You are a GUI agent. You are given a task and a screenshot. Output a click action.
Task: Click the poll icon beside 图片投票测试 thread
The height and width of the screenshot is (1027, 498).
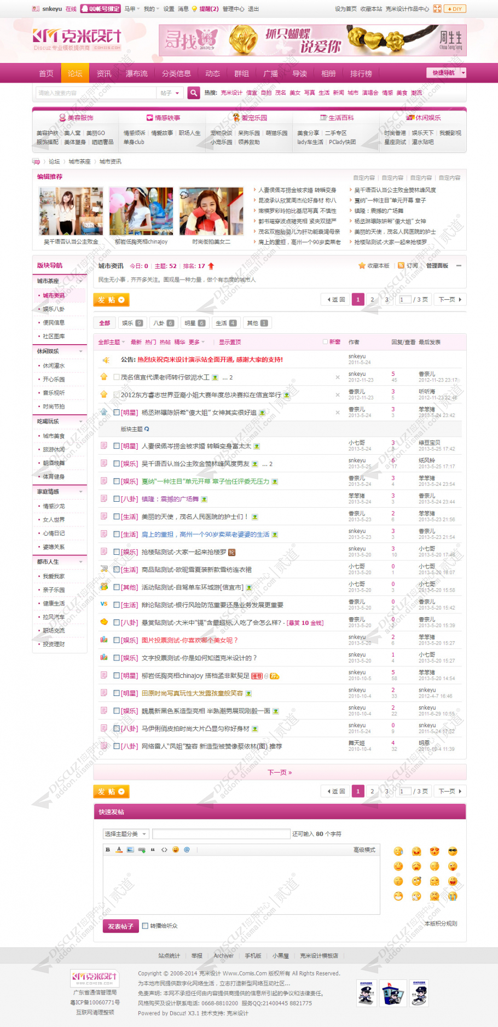104,640
